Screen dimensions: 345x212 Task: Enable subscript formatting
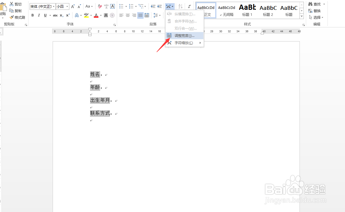[x=61, y=15]
